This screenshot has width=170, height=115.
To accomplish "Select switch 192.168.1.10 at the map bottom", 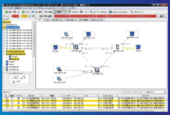I will point(97,71).
